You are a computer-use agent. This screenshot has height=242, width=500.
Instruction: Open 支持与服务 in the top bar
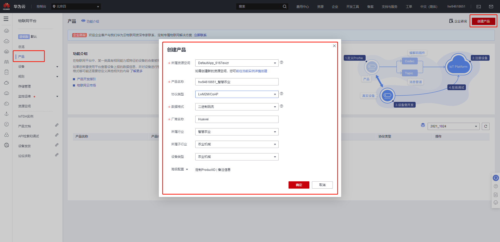(390, 7)
